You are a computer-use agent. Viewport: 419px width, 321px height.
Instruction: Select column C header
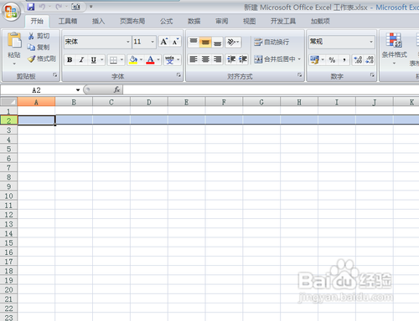pyautogui.click(x=111, y=102)
